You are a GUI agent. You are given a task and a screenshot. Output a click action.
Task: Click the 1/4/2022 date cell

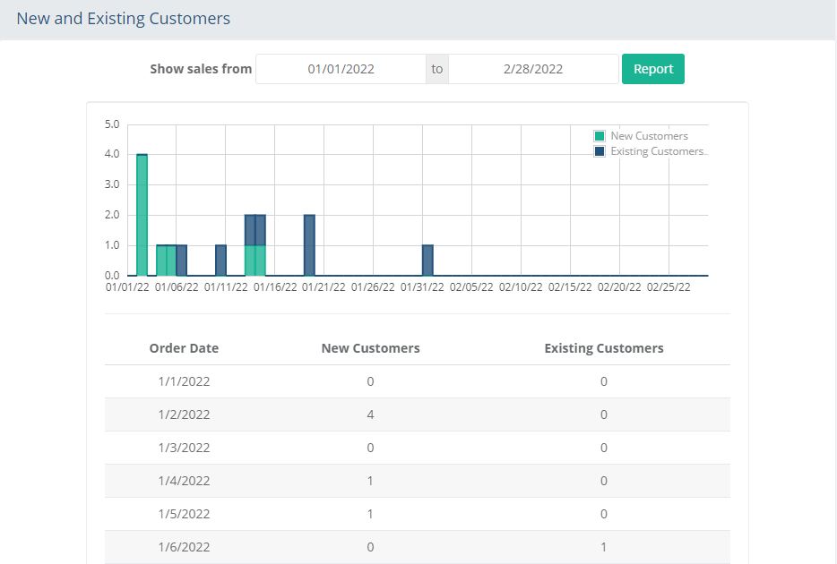184,481
